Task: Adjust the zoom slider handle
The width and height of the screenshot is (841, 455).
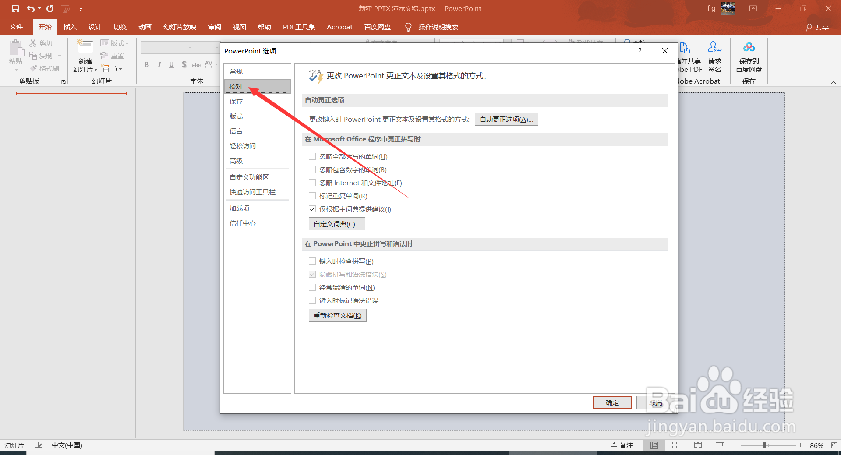Action: click(764, 445)
